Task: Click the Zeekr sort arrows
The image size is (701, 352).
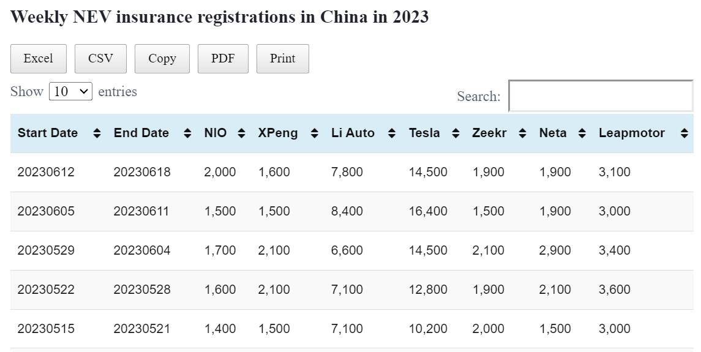Action: click(x=522, y=133)
